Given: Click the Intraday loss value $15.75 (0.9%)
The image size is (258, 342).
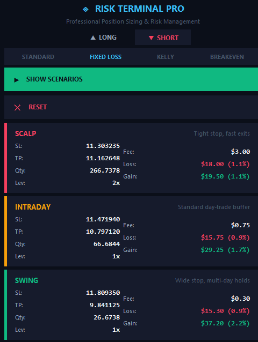Looking at the screenshot, I should click(225, 238).
